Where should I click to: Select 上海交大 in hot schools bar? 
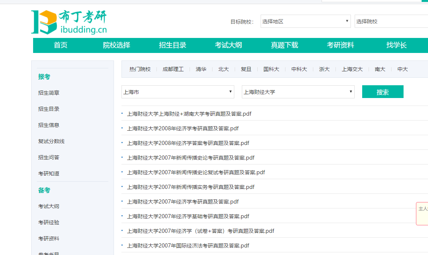click(352, 69)
